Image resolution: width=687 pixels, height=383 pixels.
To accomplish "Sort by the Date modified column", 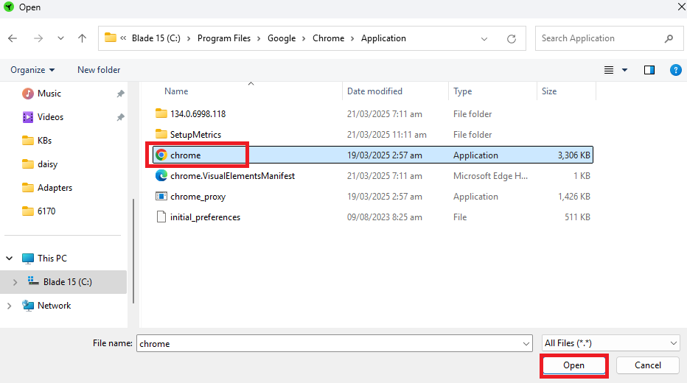I will click(x=374, y=91).
